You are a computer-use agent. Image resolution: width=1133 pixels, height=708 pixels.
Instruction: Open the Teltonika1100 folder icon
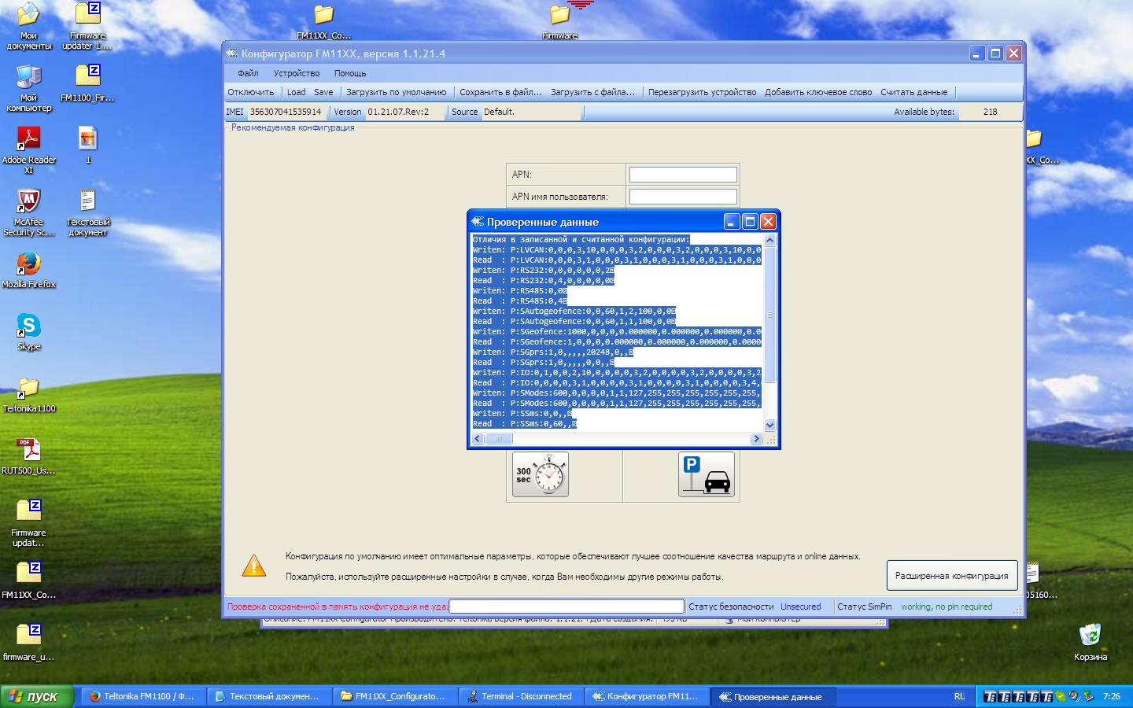point(28,389)
